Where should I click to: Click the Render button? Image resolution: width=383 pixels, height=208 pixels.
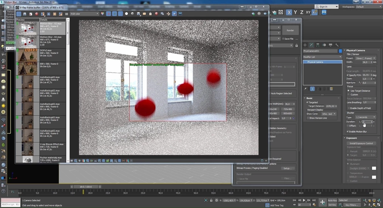tap(290, 30)
